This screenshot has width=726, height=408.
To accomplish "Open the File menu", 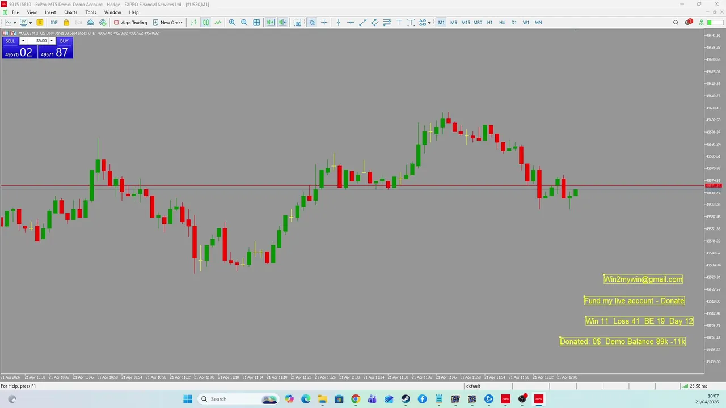I will [x=15, y=12].
